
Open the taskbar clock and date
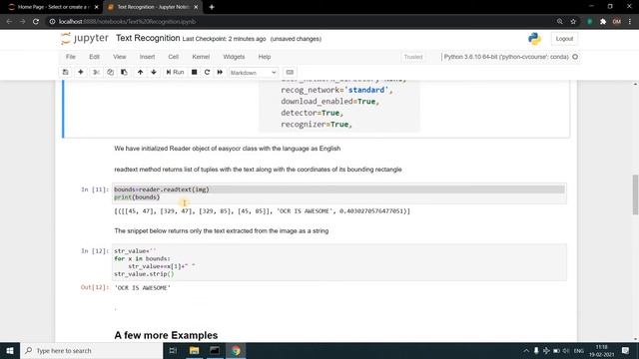point(601,350)
